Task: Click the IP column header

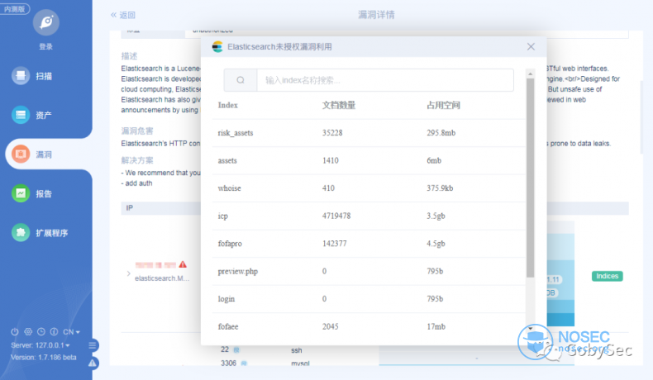Action: [x=130, y=207]
